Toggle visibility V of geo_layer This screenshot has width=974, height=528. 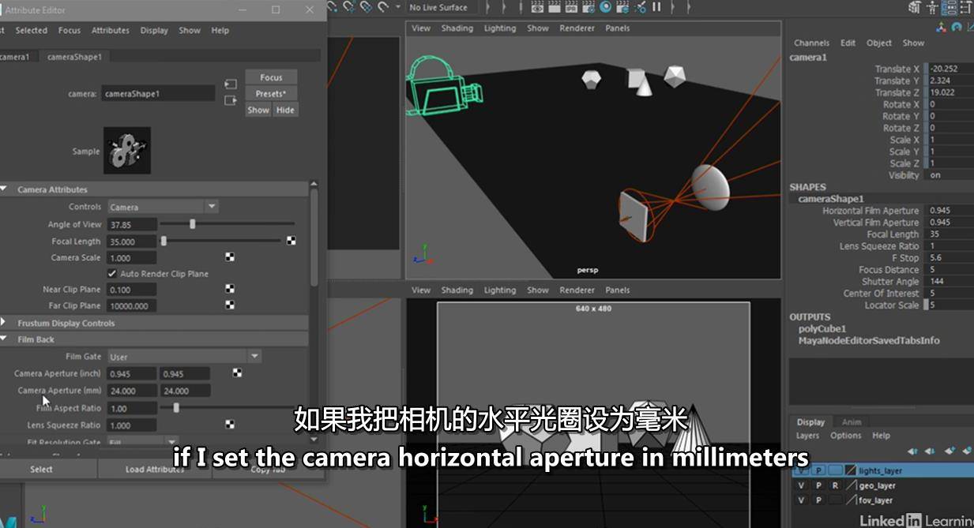tap(802, 485)
